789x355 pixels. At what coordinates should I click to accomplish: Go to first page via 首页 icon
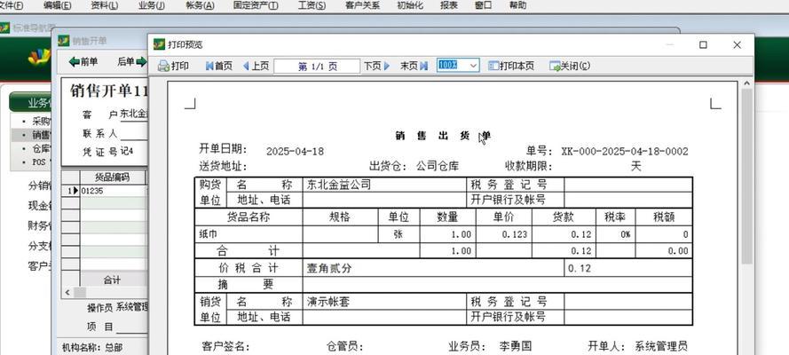[209, 66]
